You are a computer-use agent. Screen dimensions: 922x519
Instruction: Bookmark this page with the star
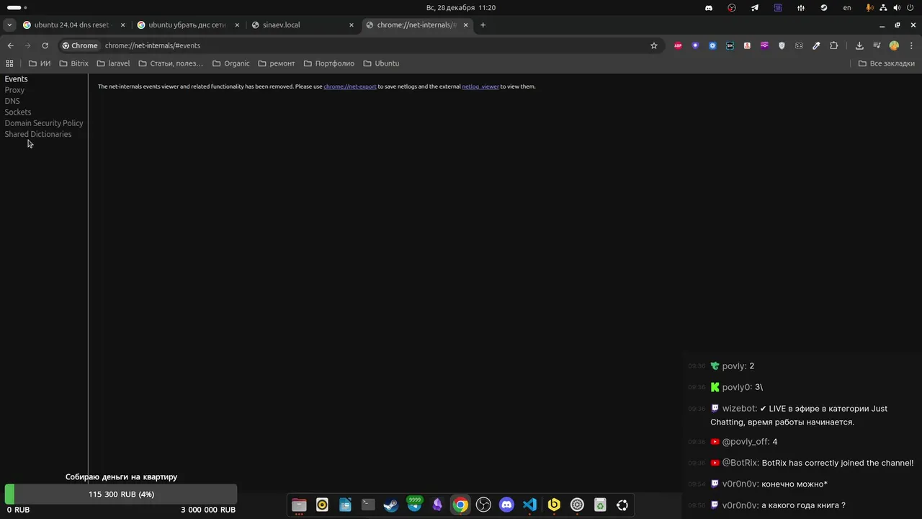point(654,45)
